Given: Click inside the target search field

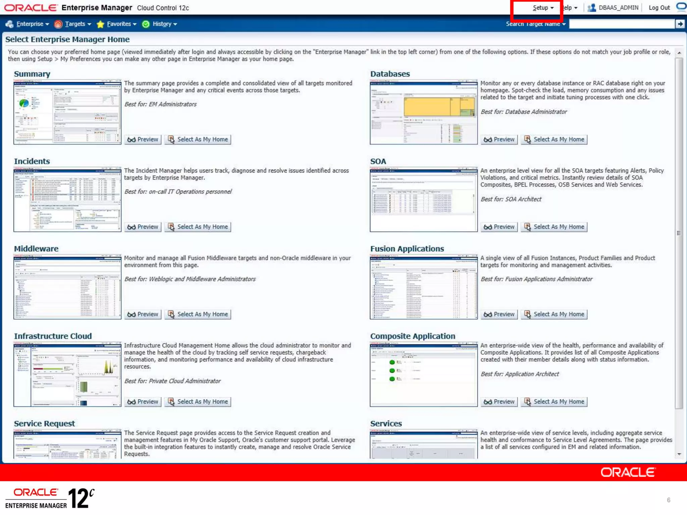Looking at the screenshot, I should pos(622,24).
